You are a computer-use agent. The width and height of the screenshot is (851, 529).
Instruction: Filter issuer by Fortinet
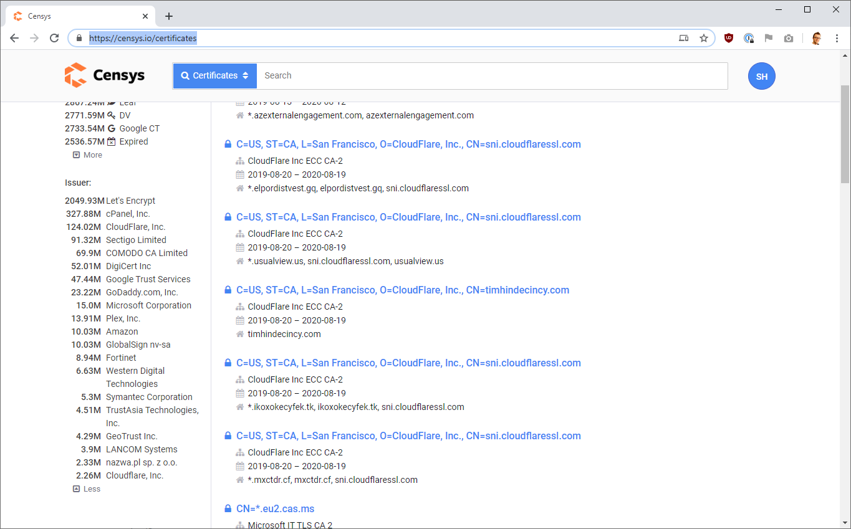(x=121, y=358)
